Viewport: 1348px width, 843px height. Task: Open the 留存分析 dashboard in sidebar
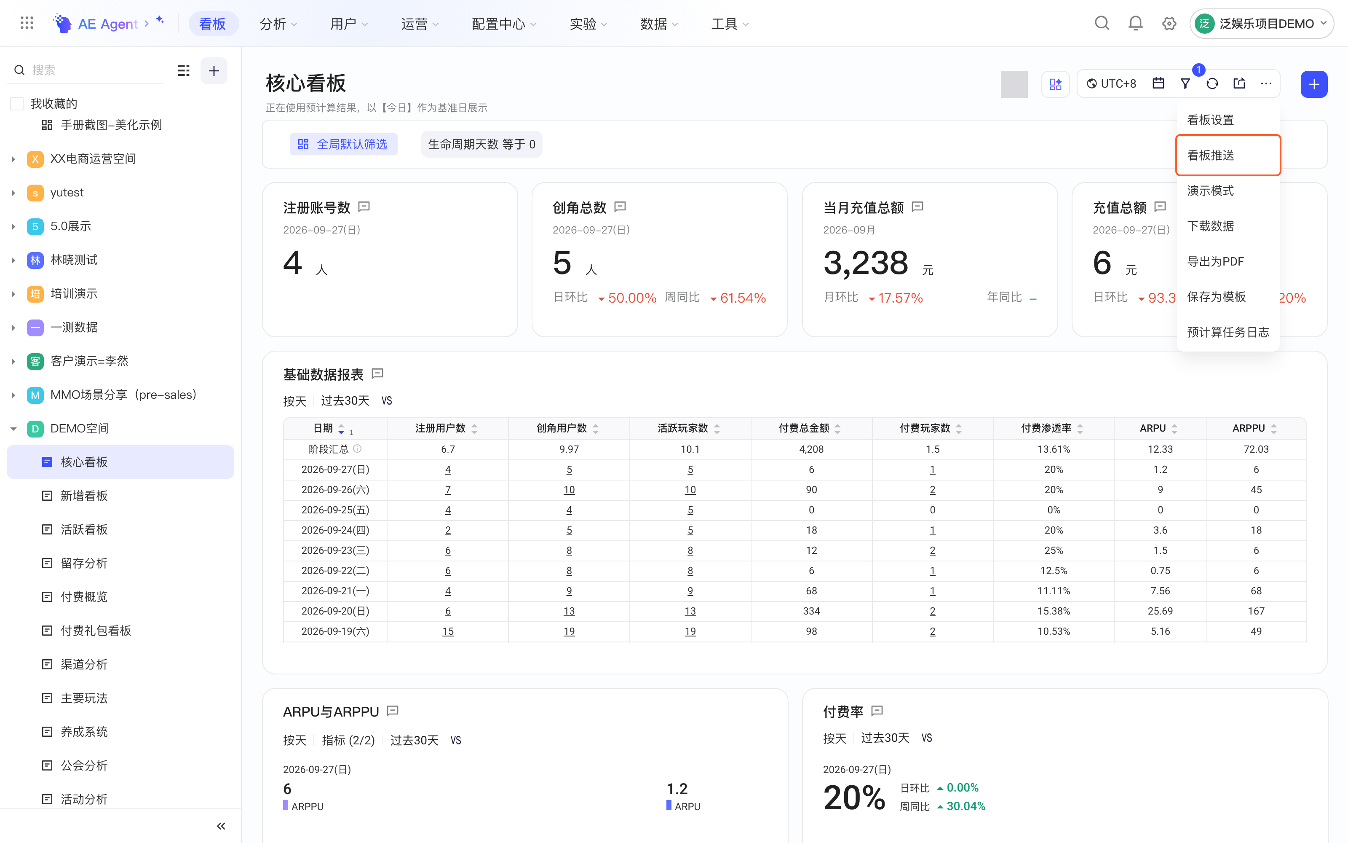(120, 563)
